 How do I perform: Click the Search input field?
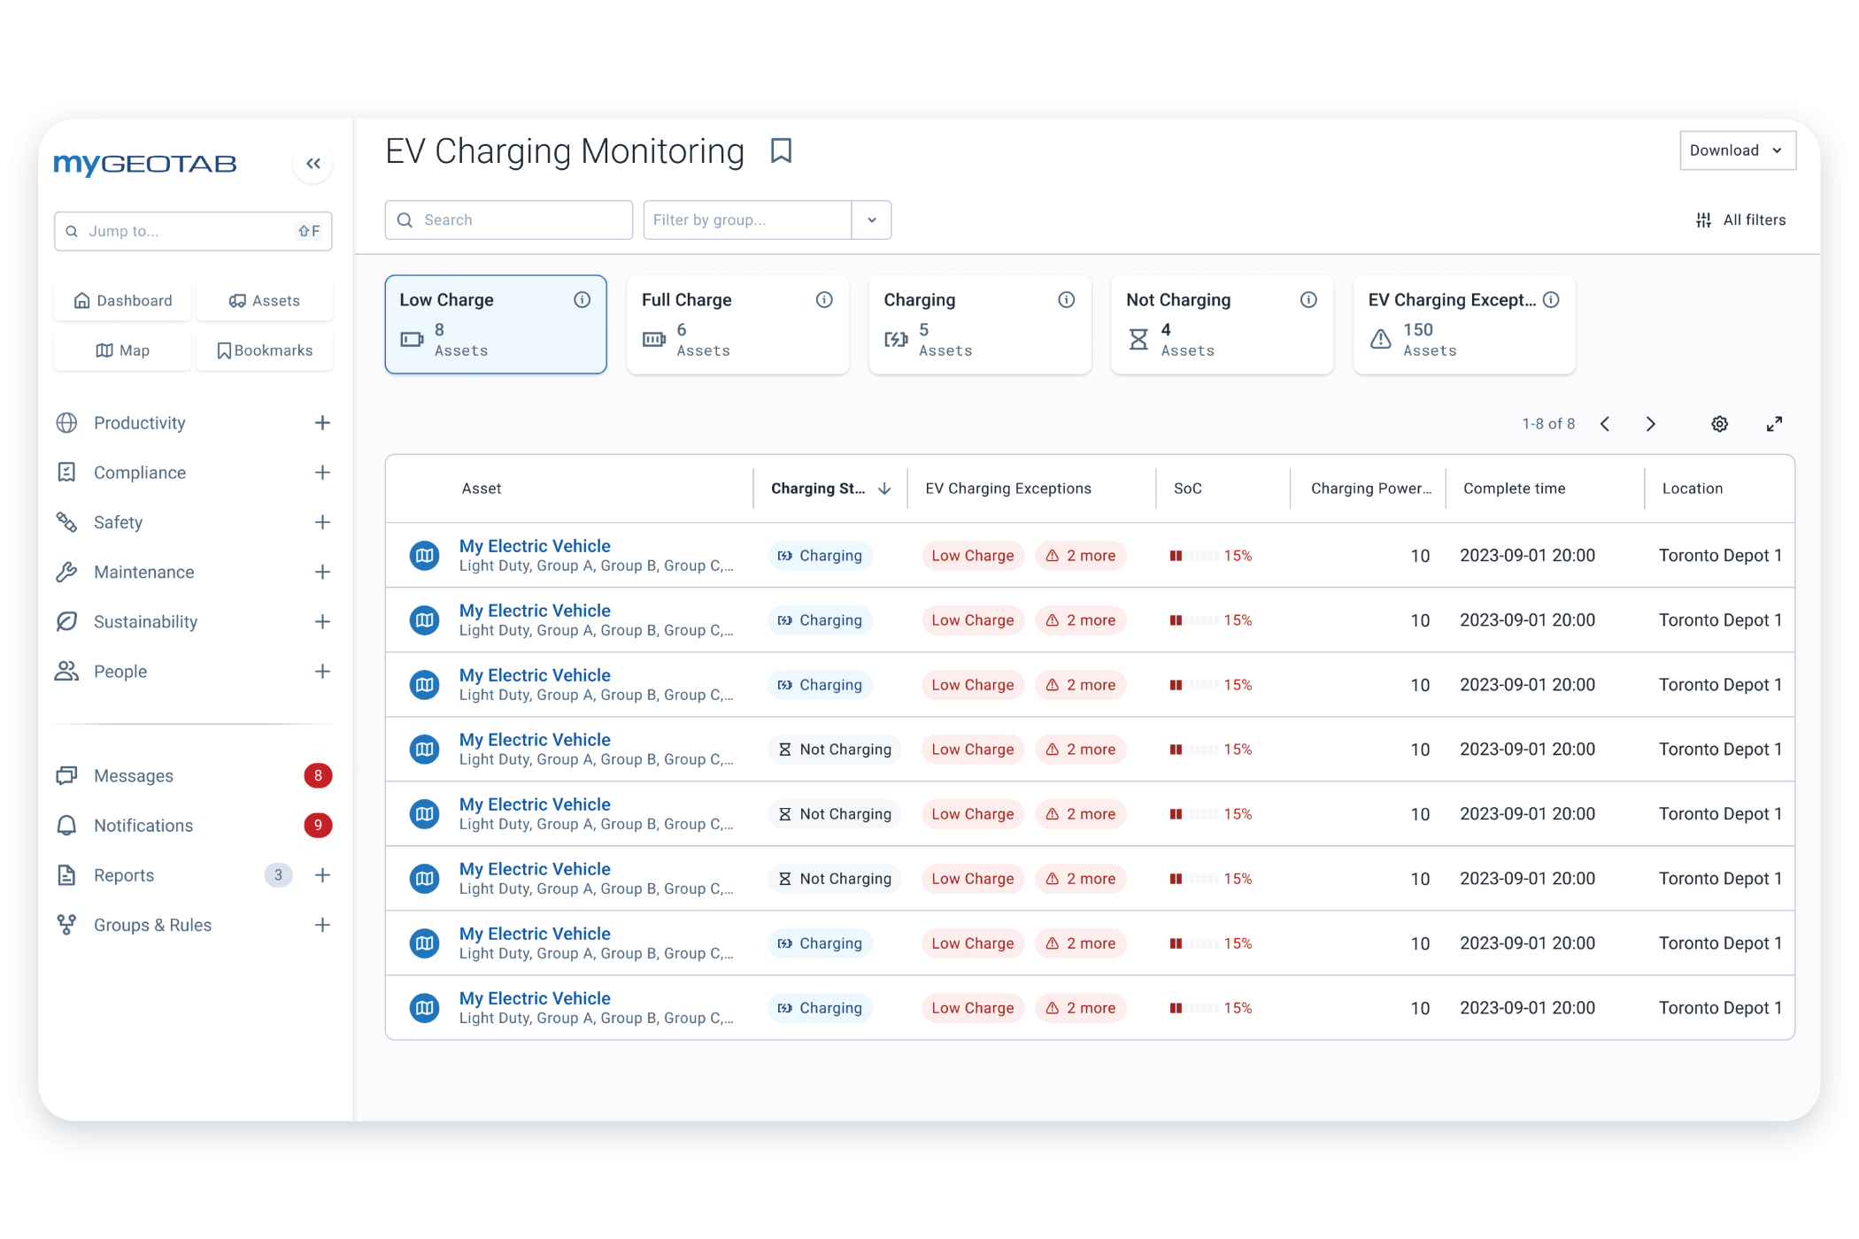pos(509,220)
